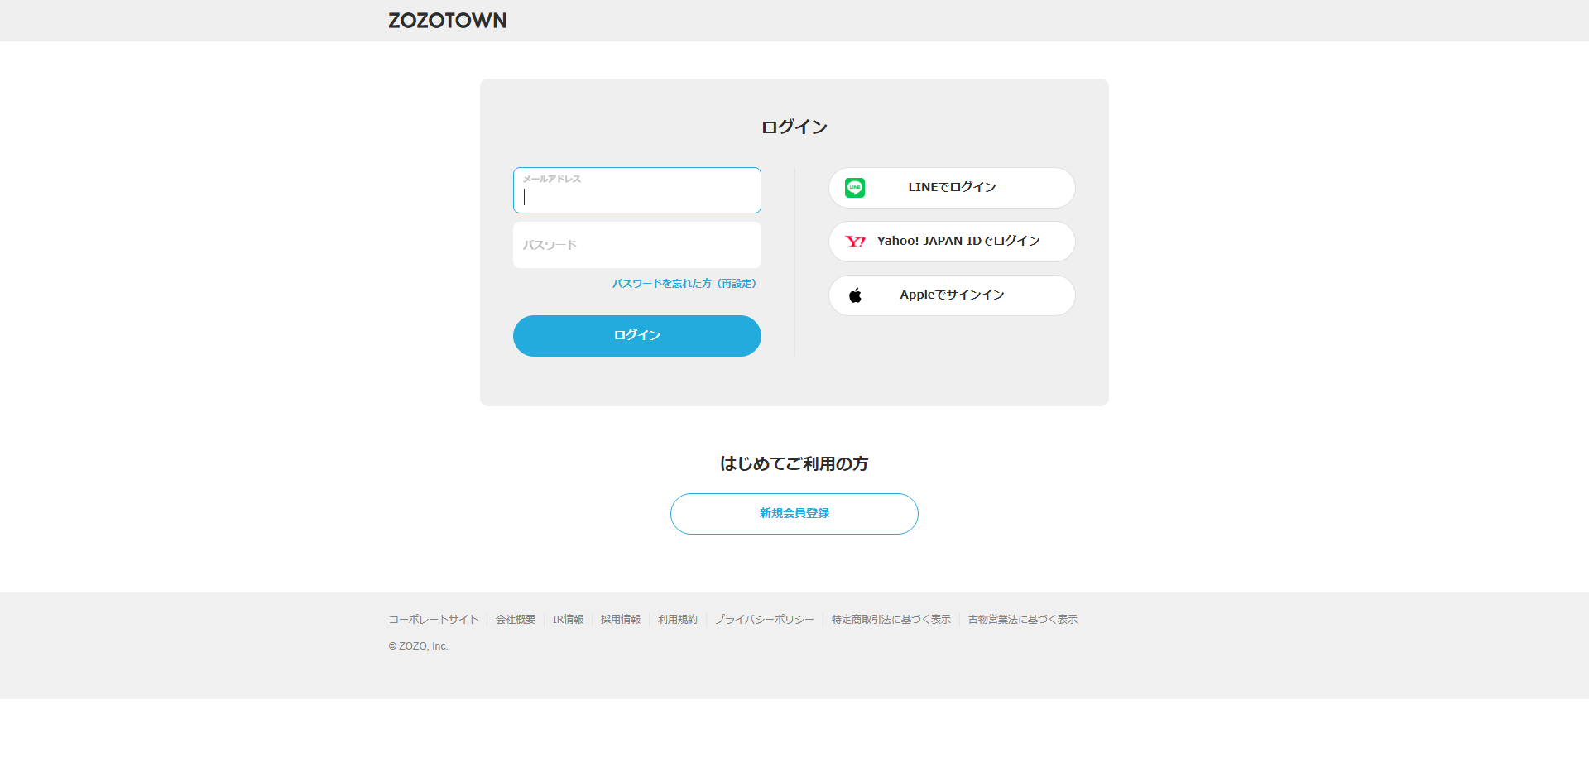Open パスワードを忘れた方（再設定）link

tap(684, 284)
